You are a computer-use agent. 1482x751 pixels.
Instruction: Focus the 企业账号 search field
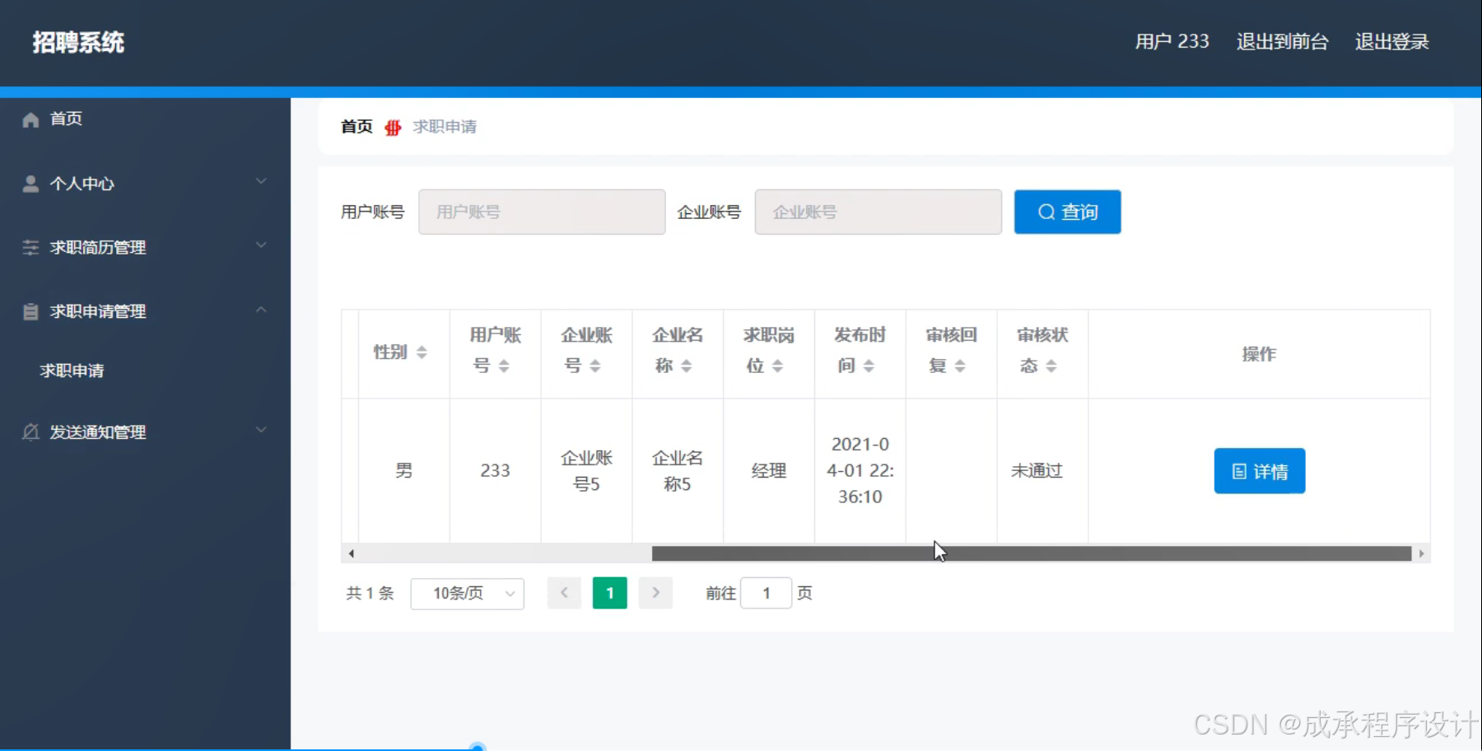878,212
